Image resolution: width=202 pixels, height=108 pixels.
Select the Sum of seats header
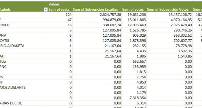coord(59,9)
